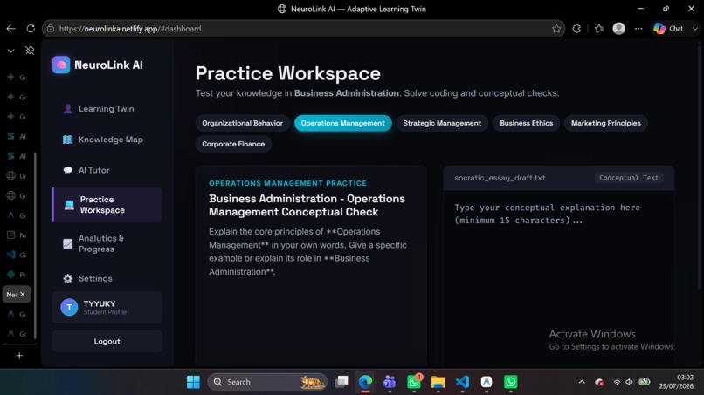704x395 pixels.
Task: Open the Knowledge Map page
Action: tap(107, 140)
